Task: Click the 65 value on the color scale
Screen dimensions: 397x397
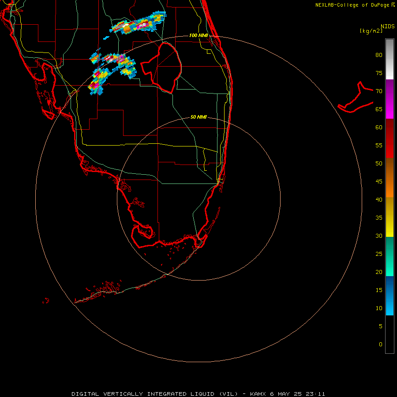Action: [x=379, y=109]
